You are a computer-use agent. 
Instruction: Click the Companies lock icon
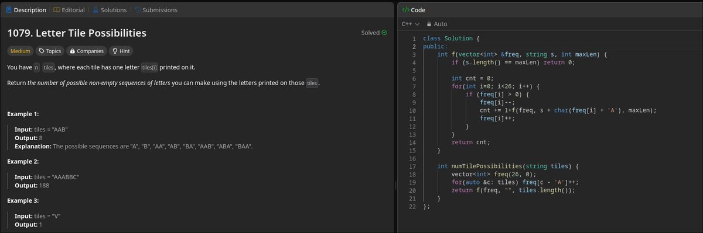point(72,51)
